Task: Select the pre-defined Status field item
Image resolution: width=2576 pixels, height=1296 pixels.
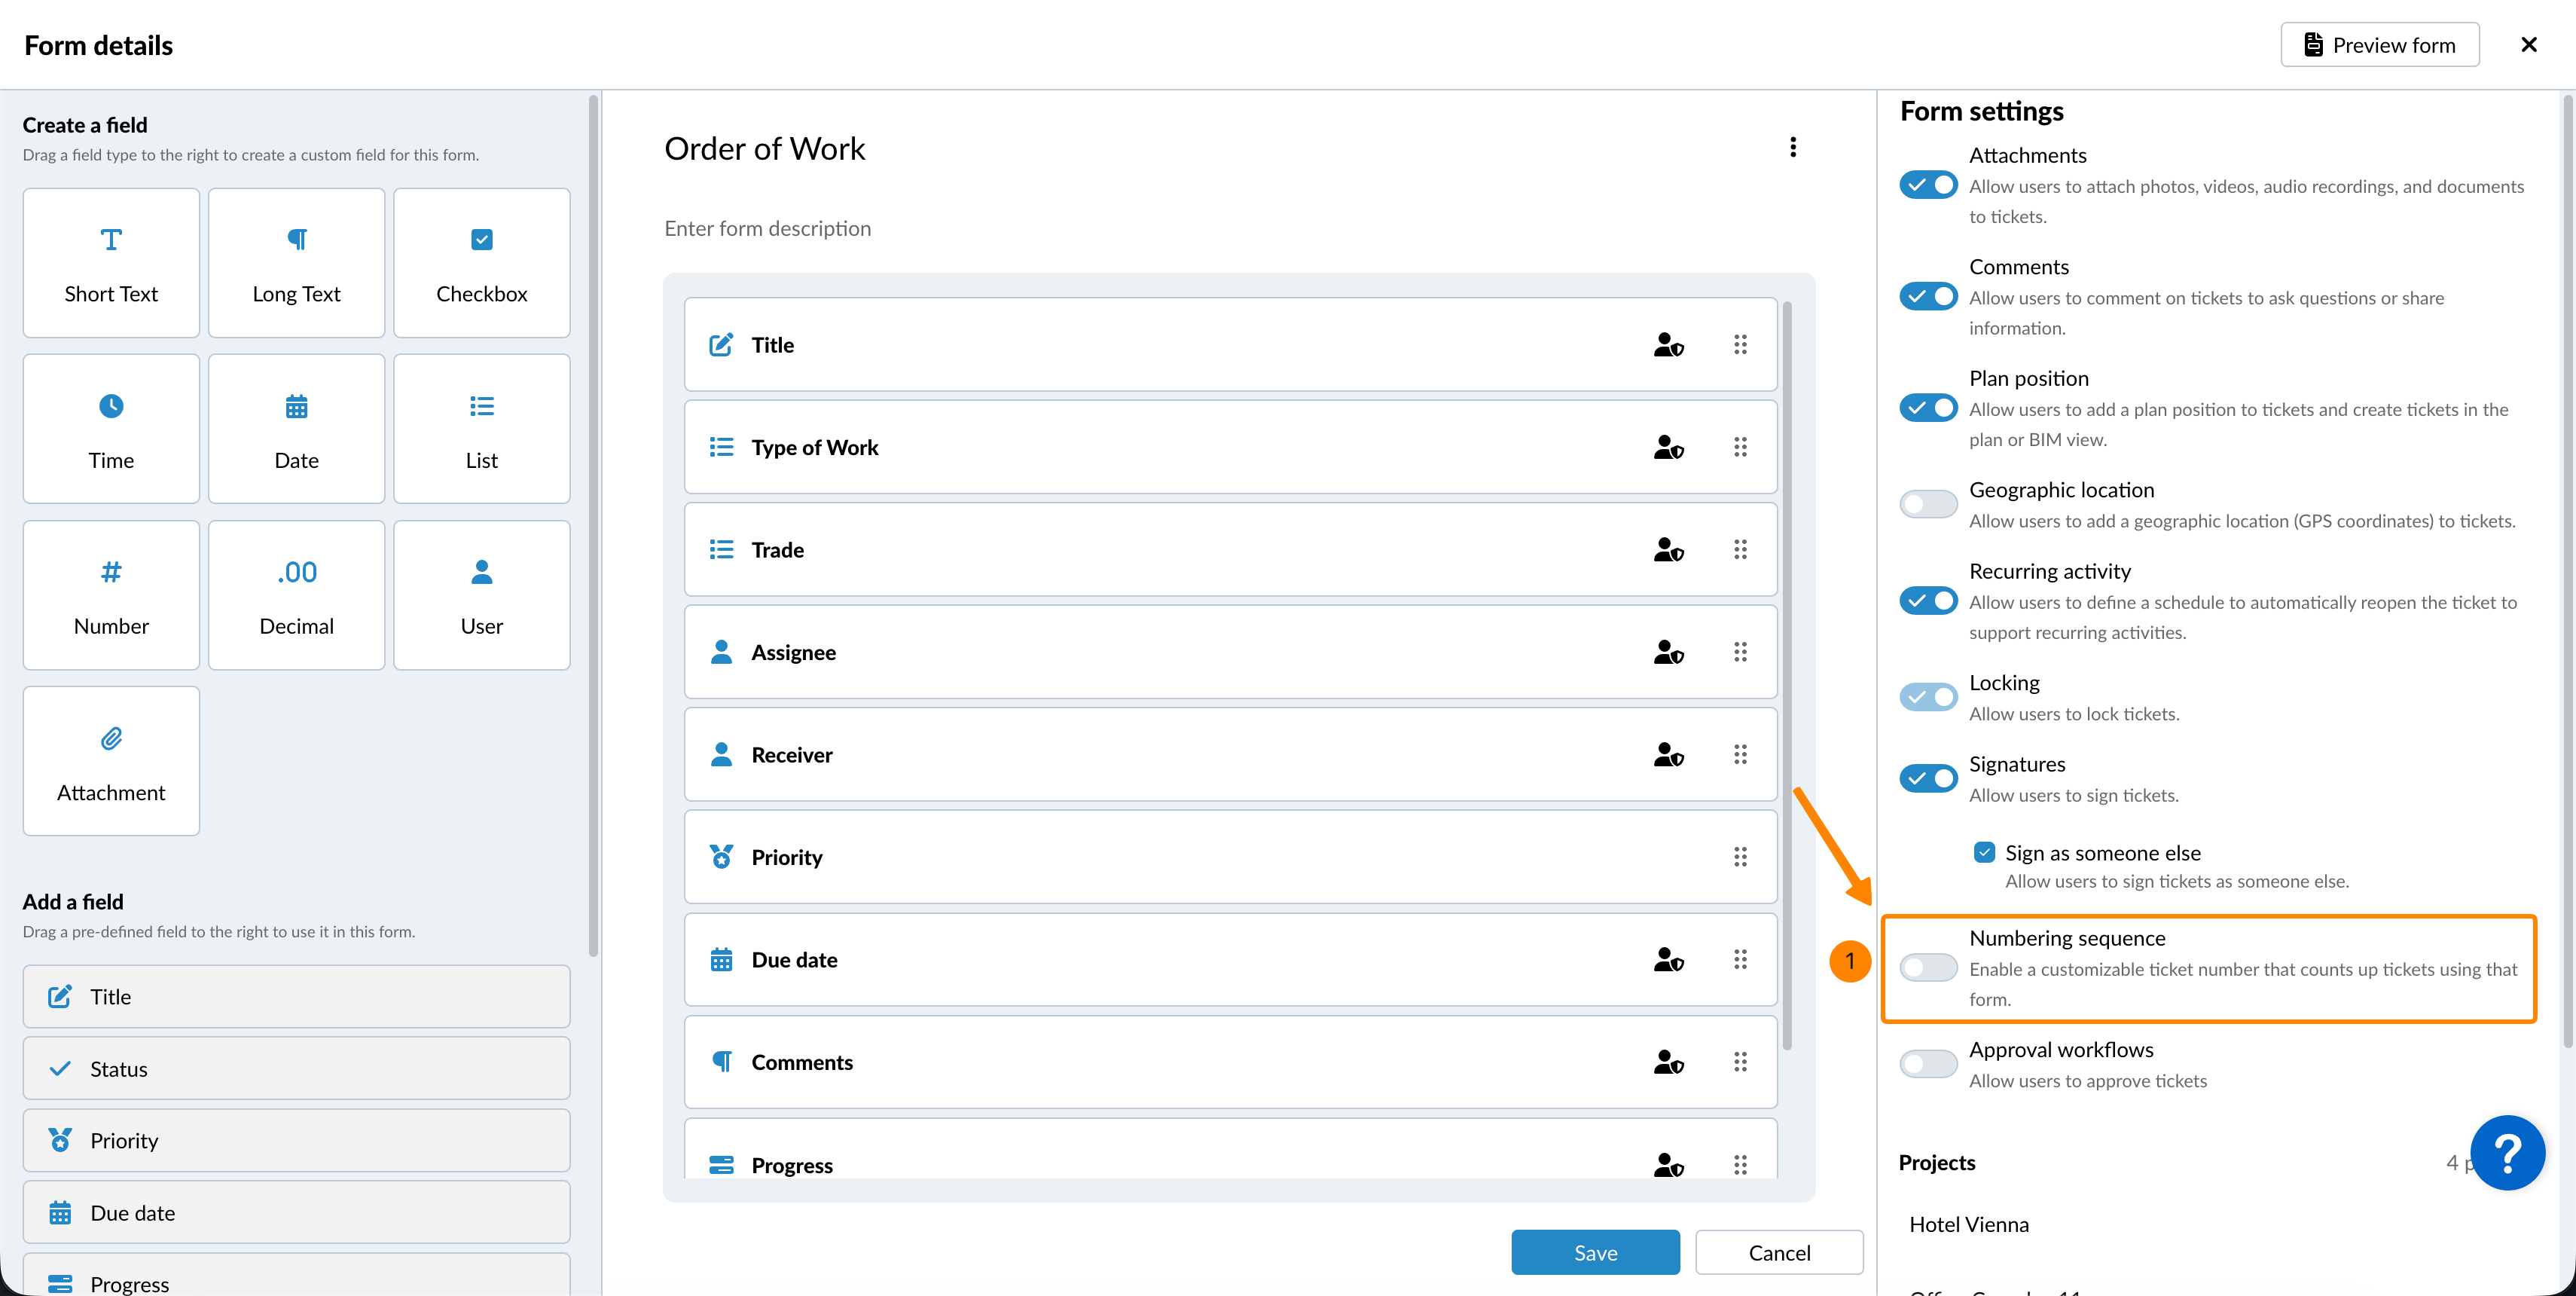Action: coord(296,1069)
